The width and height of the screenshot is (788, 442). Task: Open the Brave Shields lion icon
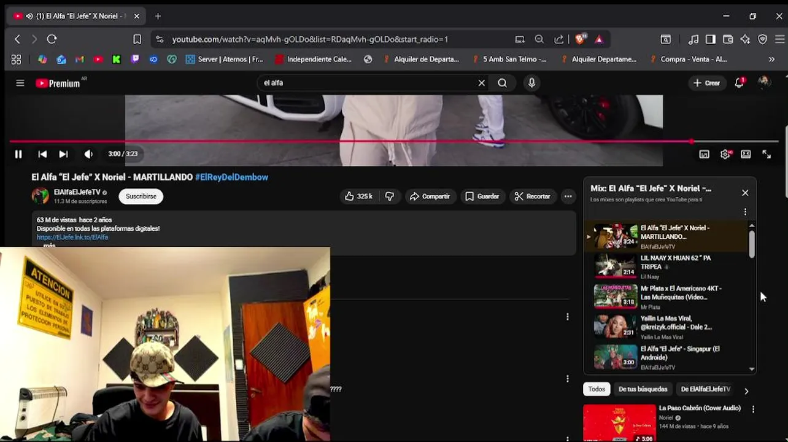coord(580,39)
